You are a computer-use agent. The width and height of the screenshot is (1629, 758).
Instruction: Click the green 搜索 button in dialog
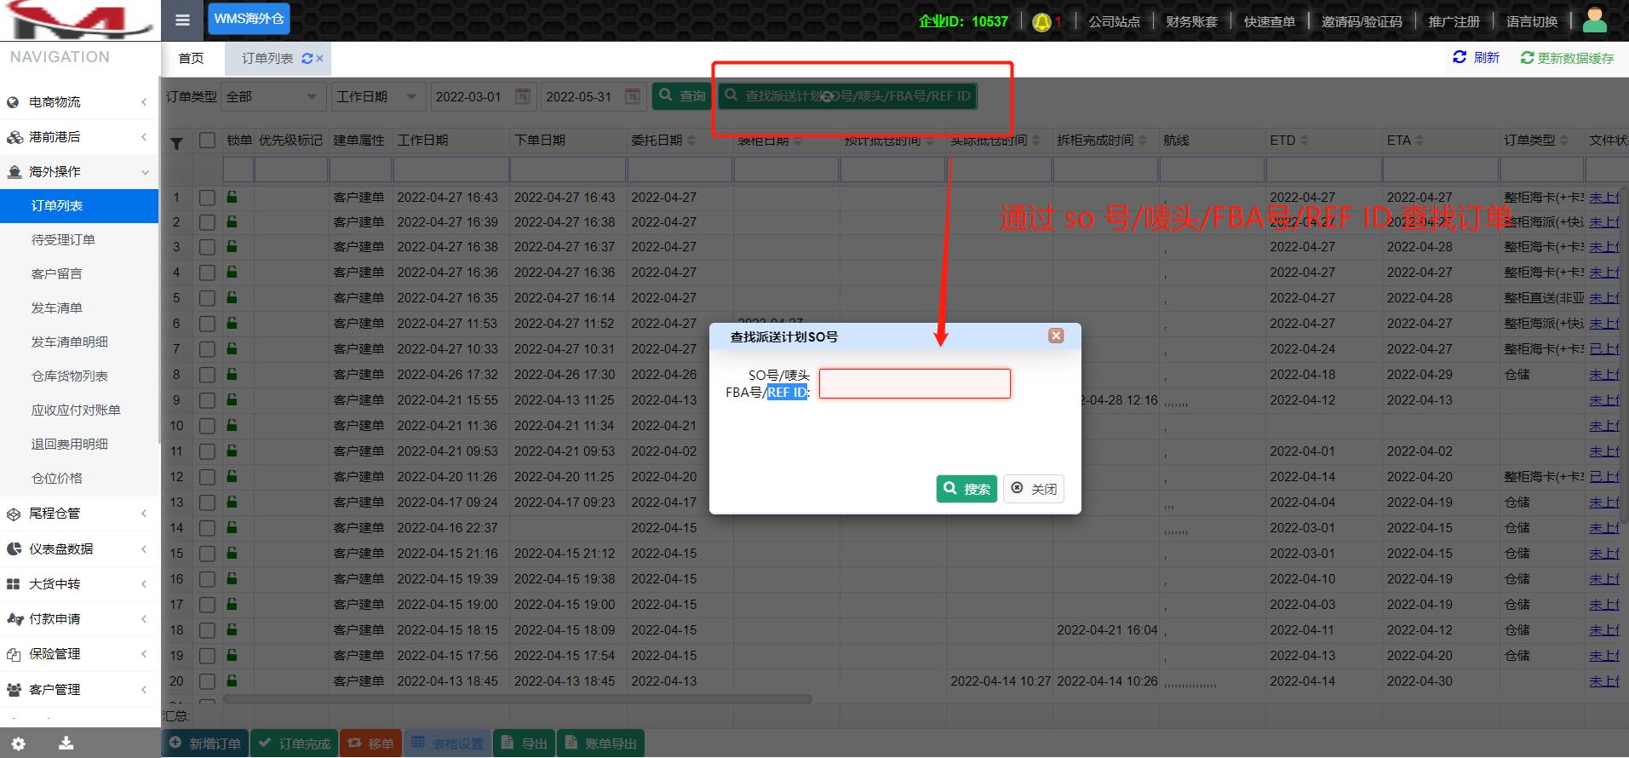[967, 489]
